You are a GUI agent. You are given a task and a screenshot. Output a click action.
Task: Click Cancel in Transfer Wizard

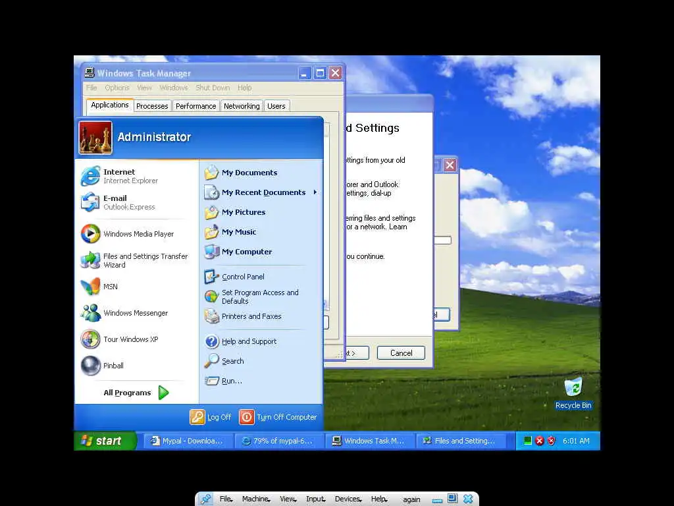click(x=401, y=353)
